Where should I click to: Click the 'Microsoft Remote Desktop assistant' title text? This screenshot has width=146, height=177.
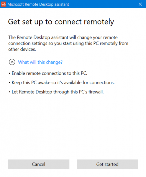[x=38, y=4]
